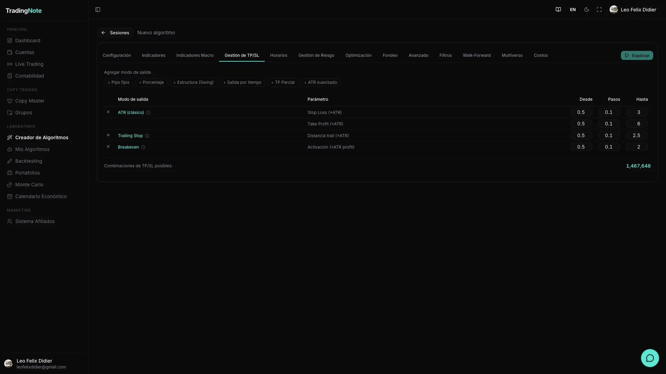Open the documentation book icon
The image size is (666, 374).
point(558,10)
